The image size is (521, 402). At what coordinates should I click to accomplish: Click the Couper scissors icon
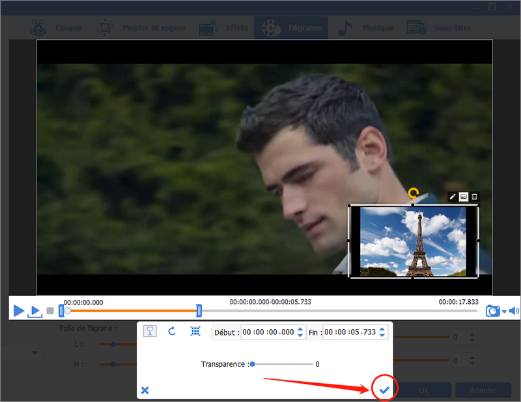coord(38,28)
